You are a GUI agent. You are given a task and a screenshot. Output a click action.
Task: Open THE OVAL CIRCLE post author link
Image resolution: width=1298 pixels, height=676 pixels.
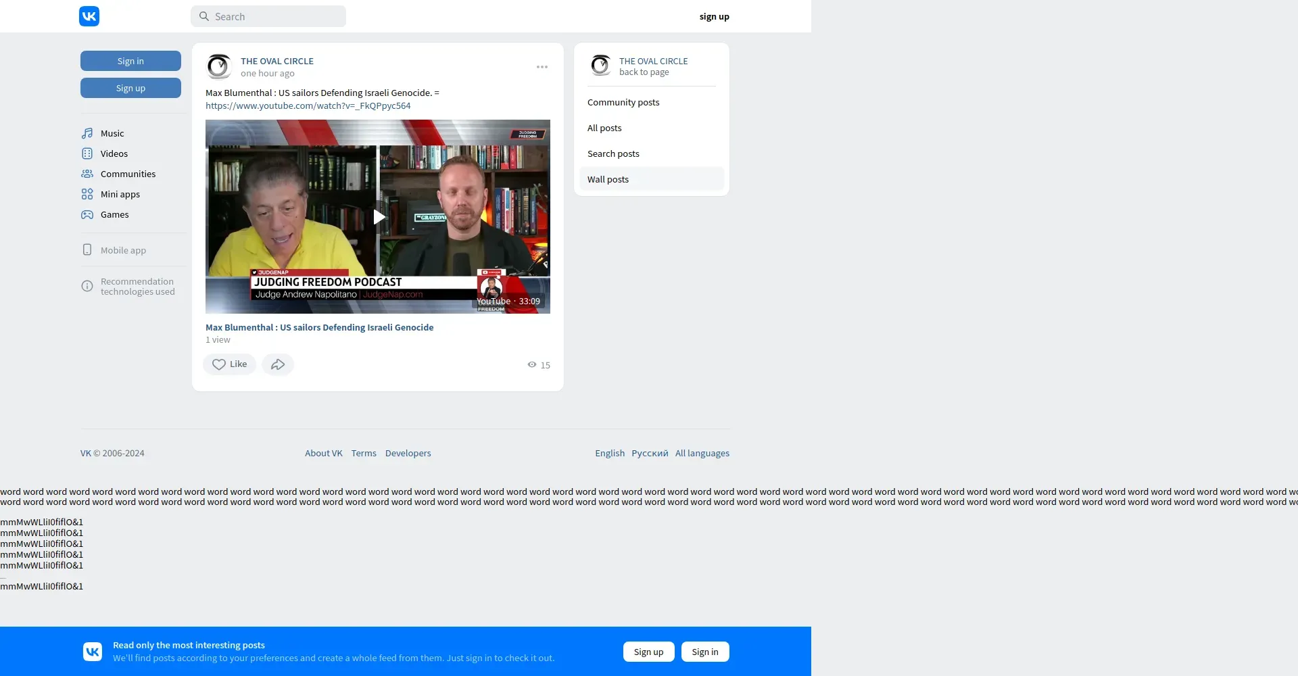click(x=277, y=61)
